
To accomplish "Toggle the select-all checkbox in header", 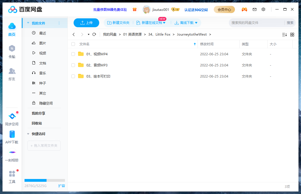I will point(73,44).
